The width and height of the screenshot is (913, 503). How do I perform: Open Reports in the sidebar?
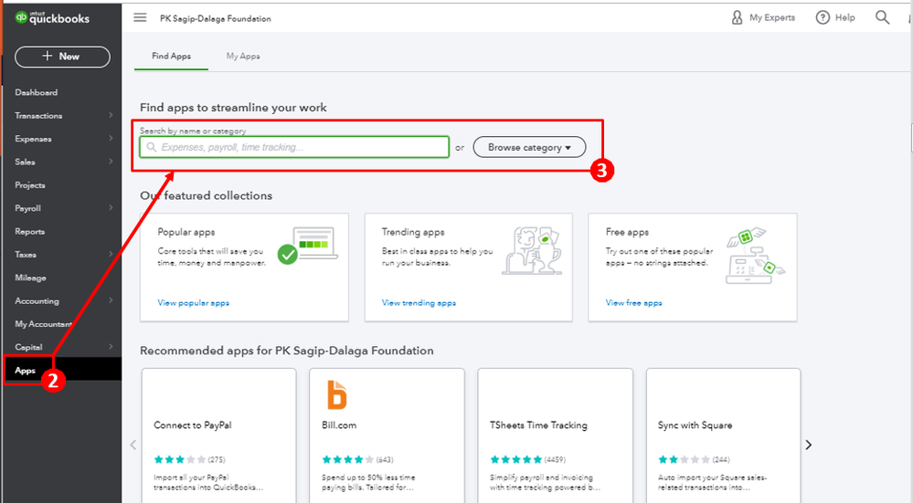coord(30,232)
